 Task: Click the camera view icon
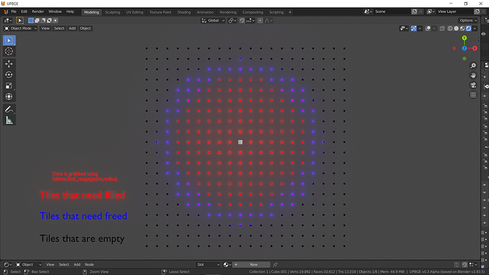click(473, 85)
